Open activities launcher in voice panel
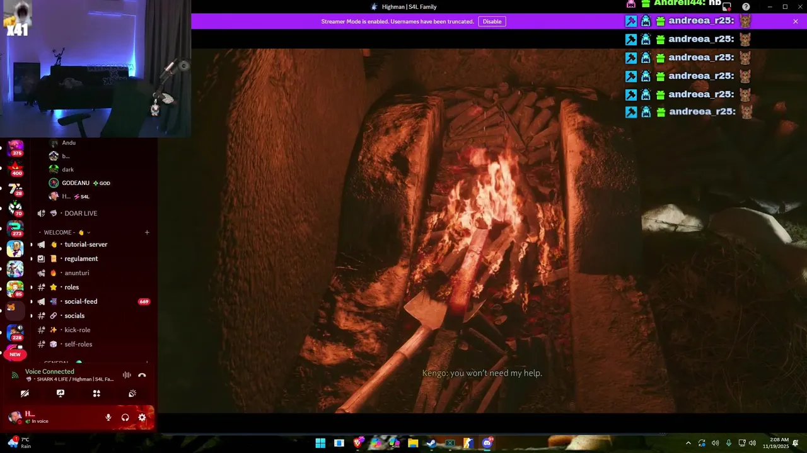807x453 pixels. (96, 393)
